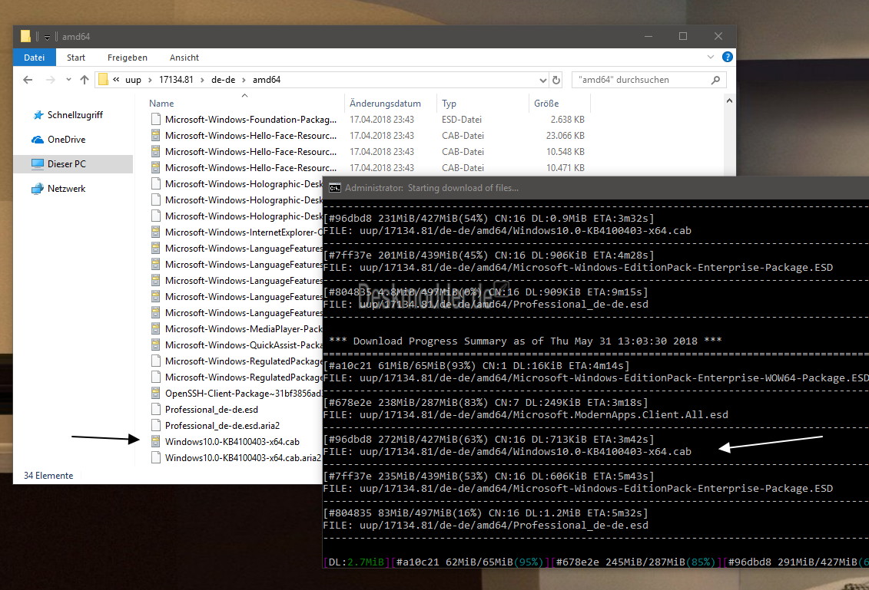Viewport: 869px width, 590px height.
Task: Refresh the amd64 folder view
Action: pyautogui.click(x=556, y=80)
